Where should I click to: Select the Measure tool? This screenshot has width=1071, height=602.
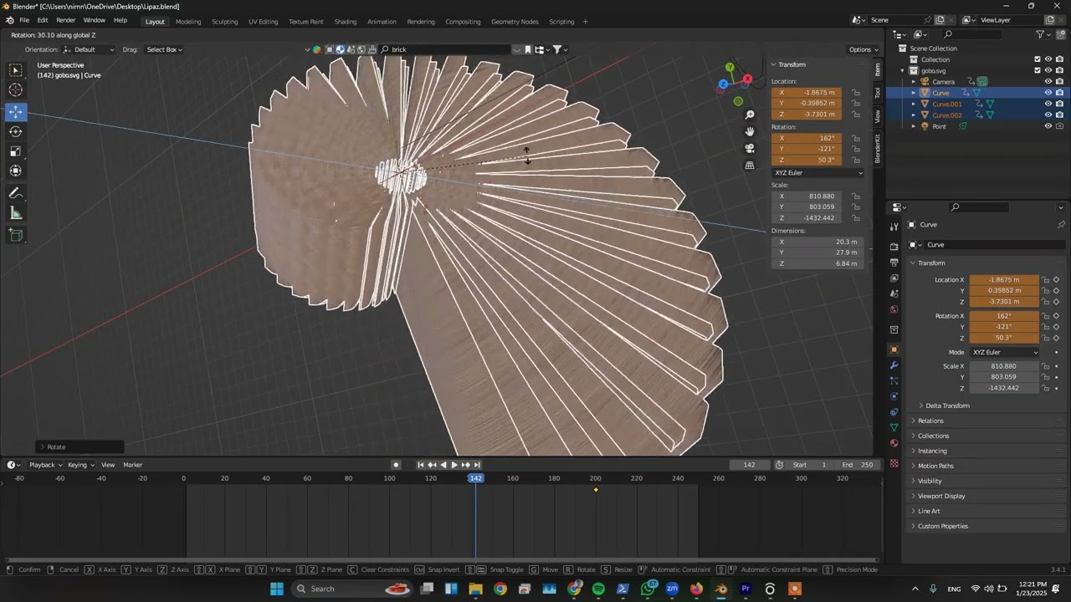point(16,214)
